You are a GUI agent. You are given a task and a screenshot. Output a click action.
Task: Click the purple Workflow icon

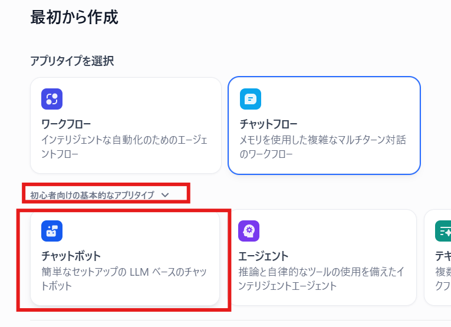52,99
